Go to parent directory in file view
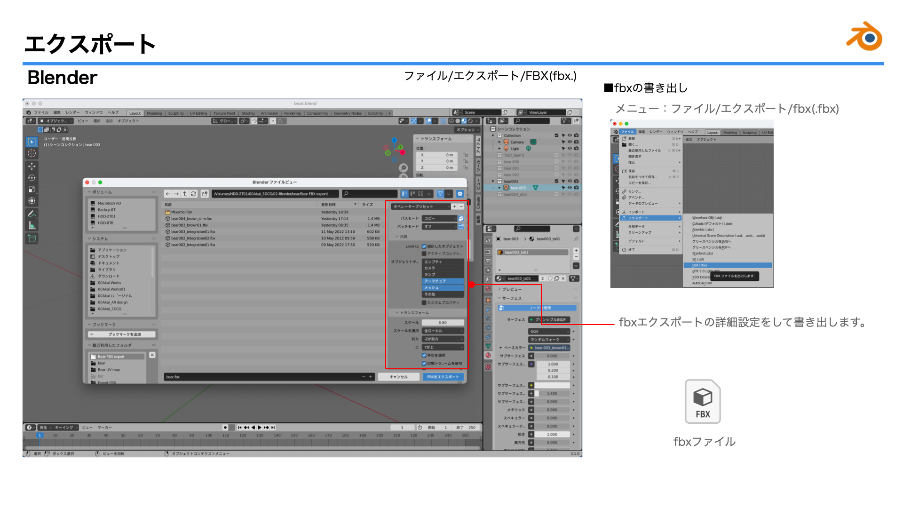The image size is (903, 508). click(185, 194)
